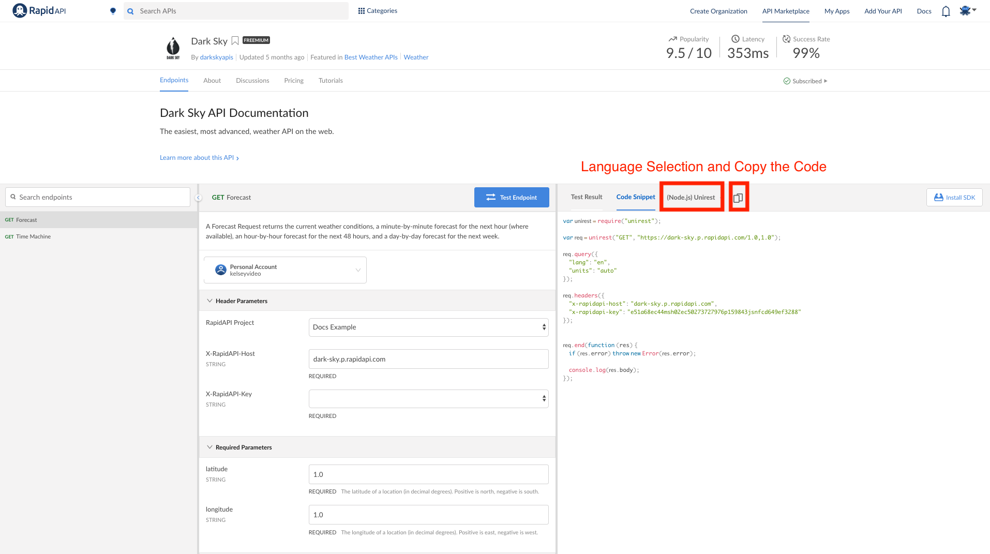The image size is (990, 554).
Task: Click the X-RapidAPI-Host input field
Action: pos(428,359)
